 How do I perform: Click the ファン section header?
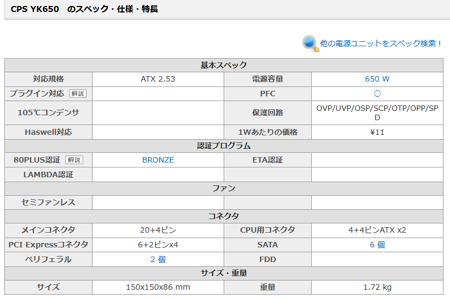click(224, 188)
